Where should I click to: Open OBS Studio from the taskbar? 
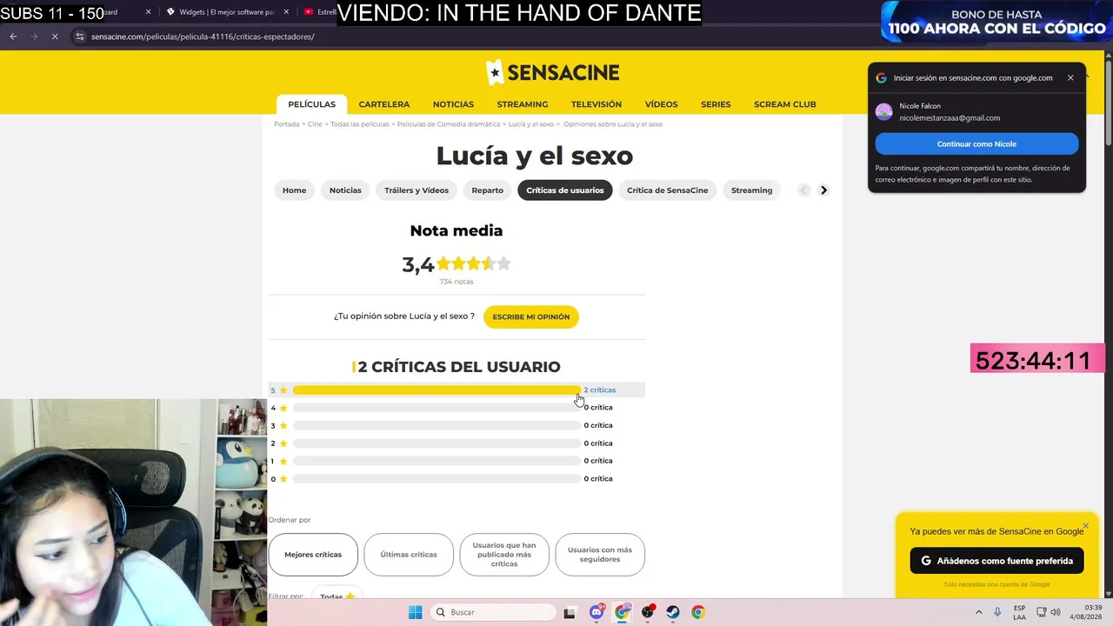click(x=648, y=612)
